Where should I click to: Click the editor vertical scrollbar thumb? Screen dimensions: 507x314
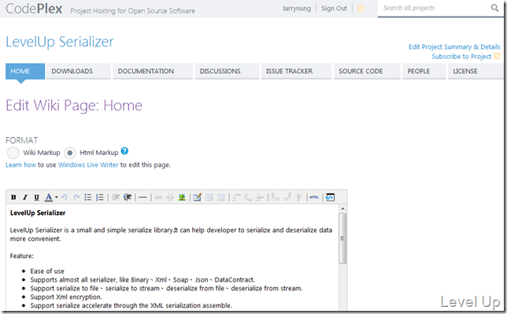[342, 238]
